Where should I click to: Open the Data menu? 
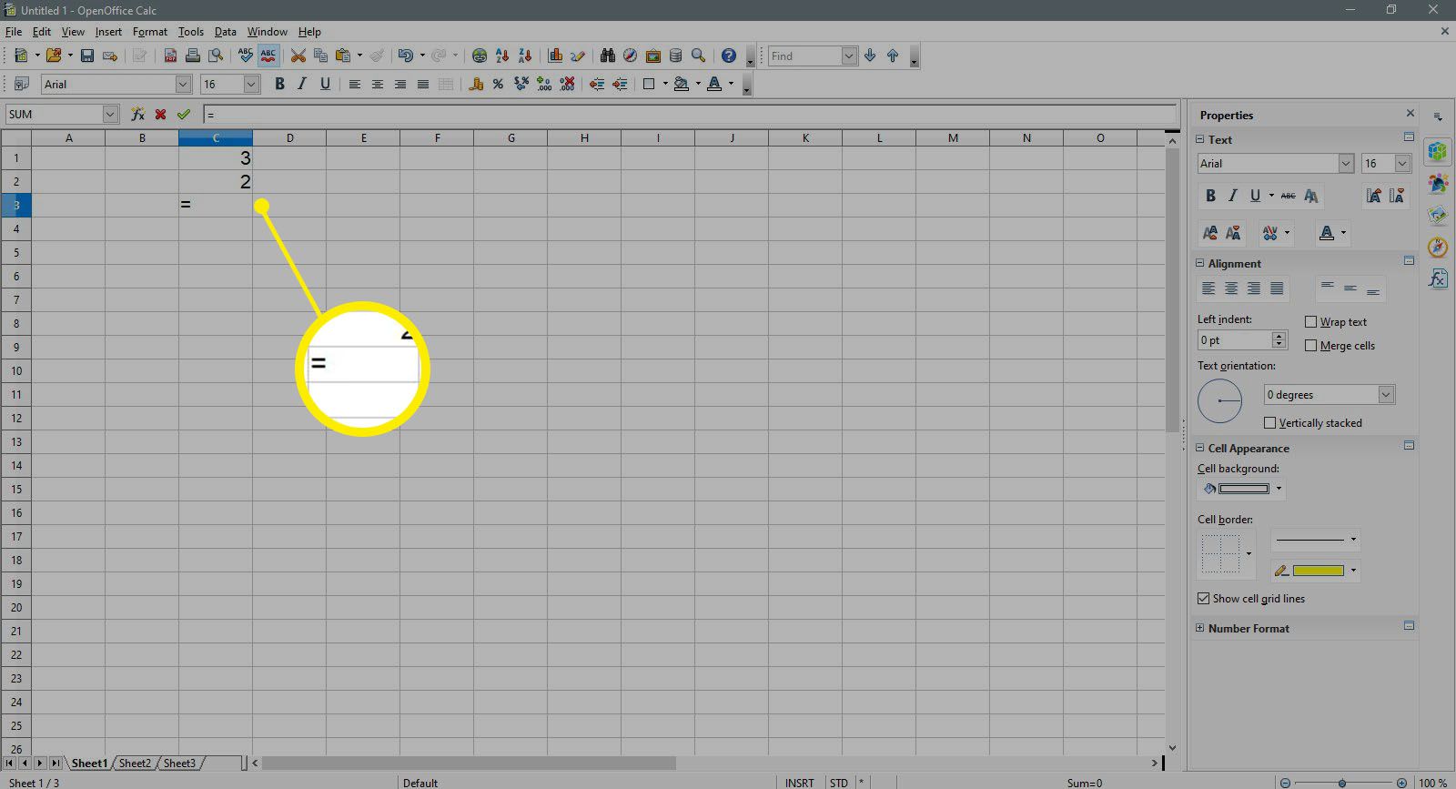[226, 32]
